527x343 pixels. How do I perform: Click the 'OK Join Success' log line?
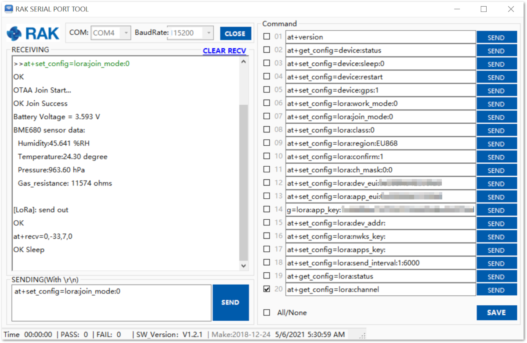click(x=40, y=104)
